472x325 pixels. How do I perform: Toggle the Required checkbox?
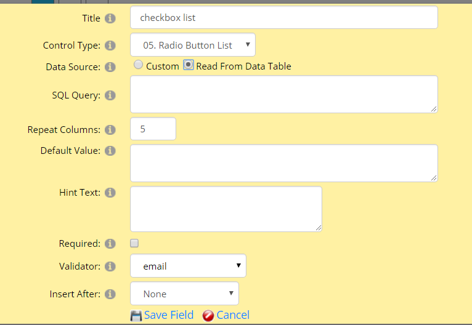tap(134, 243)
